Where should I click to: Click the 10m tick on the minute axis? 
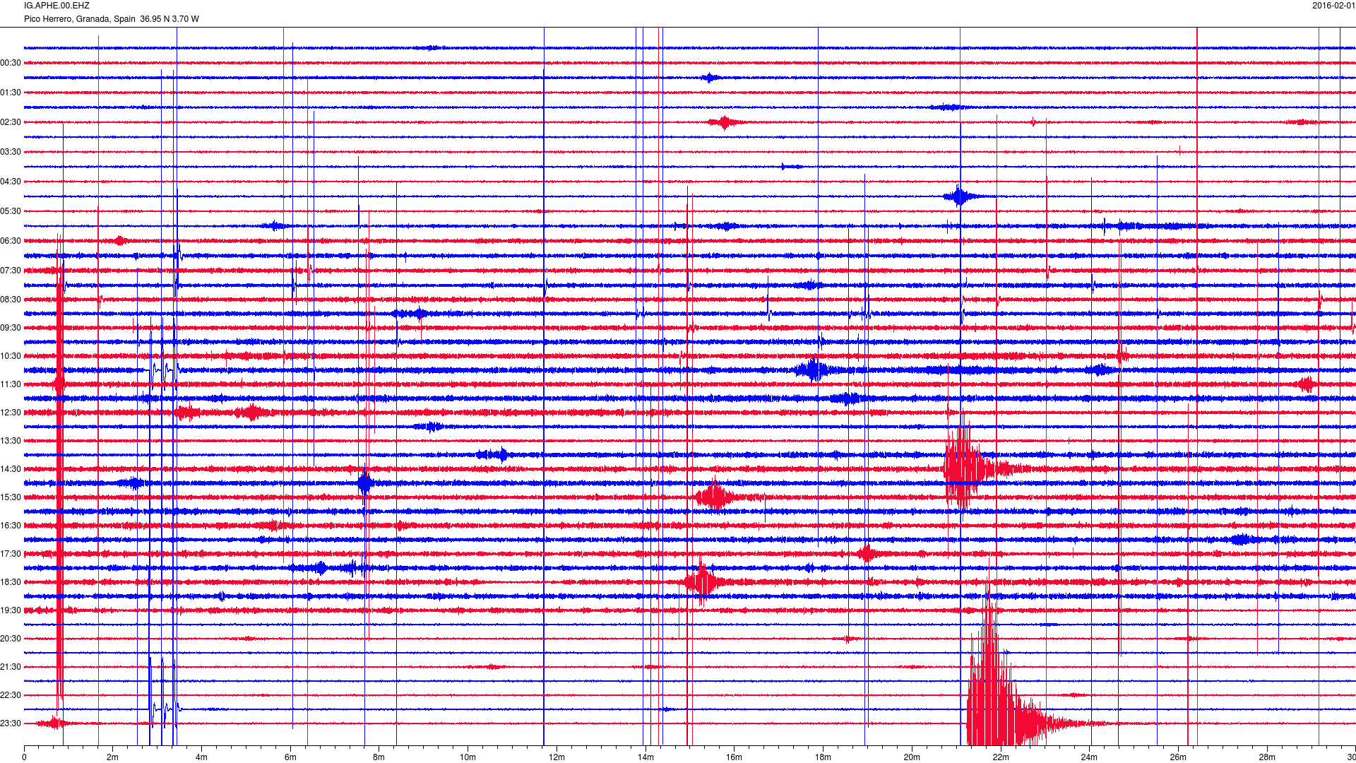click(x=468, y=757)
